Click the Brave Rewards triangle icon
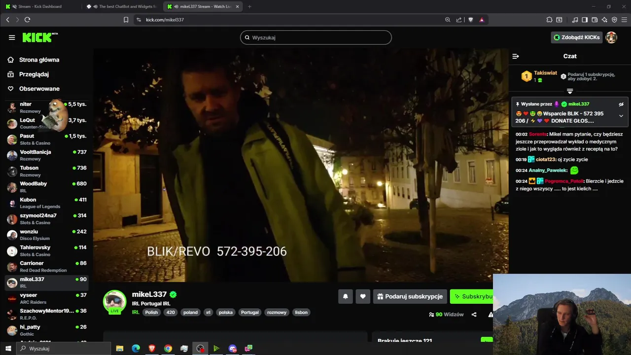 [482, 20]
